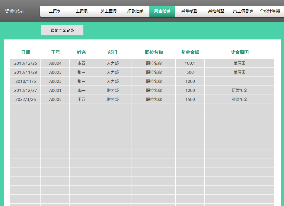
Task: Click the 财务部 cell for 琪一
Action: coord(112,90)
